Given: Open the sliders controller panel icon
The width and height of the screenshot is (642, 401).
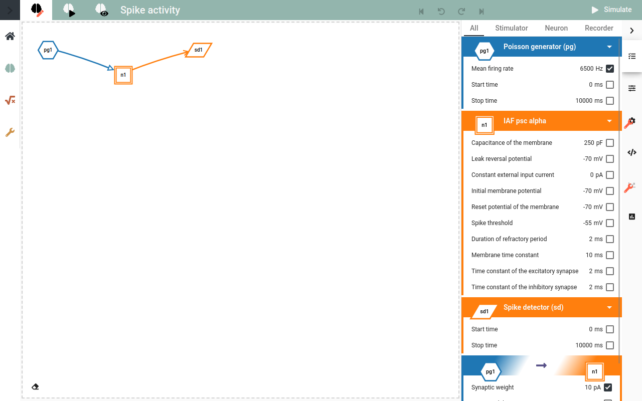Looking at the screenshot, I should point(632,88).
